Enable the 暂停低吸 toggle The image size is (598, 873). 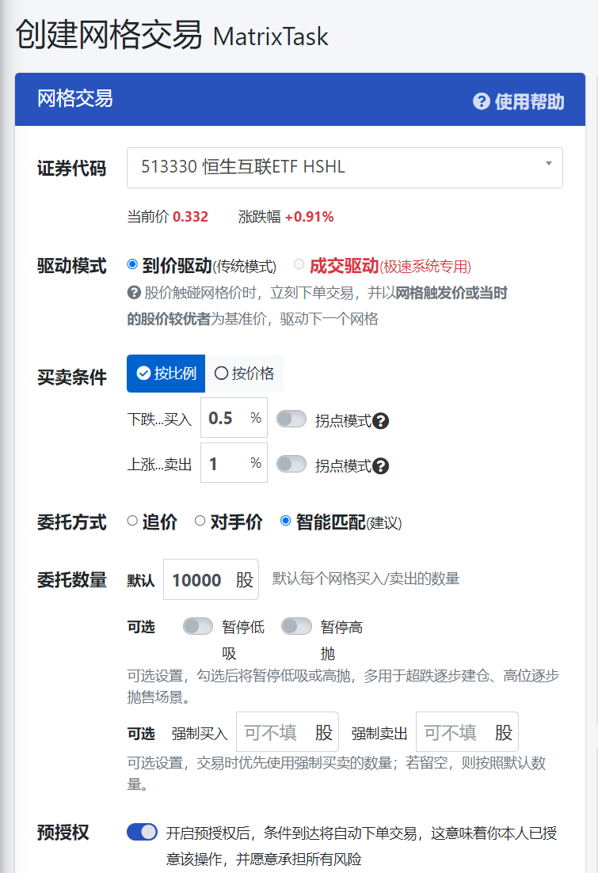point(197,626)
